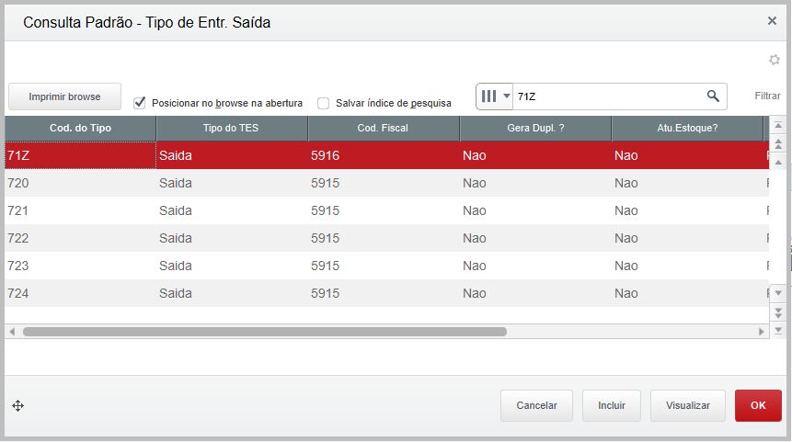Click Atu.Estoque Nao in row 723
The height and width of the screenshot is (442, 792).
pyautogui.click(x=687, y=266)
